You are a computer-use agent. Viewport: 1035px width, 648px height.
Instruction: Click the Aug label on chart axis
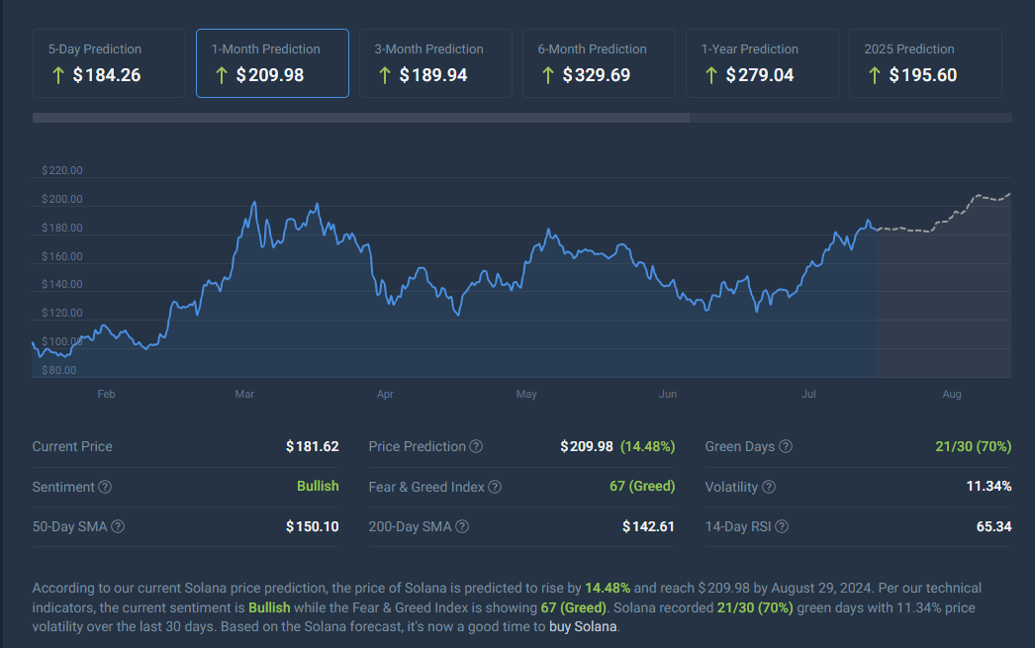point(952,394)
